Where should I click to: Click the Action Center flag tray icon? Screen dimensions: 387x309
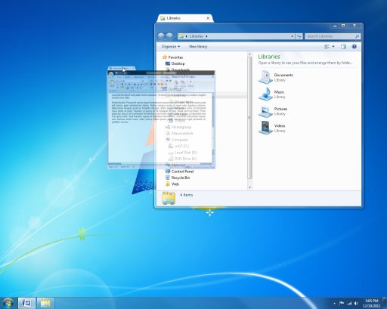coord(342,303)
